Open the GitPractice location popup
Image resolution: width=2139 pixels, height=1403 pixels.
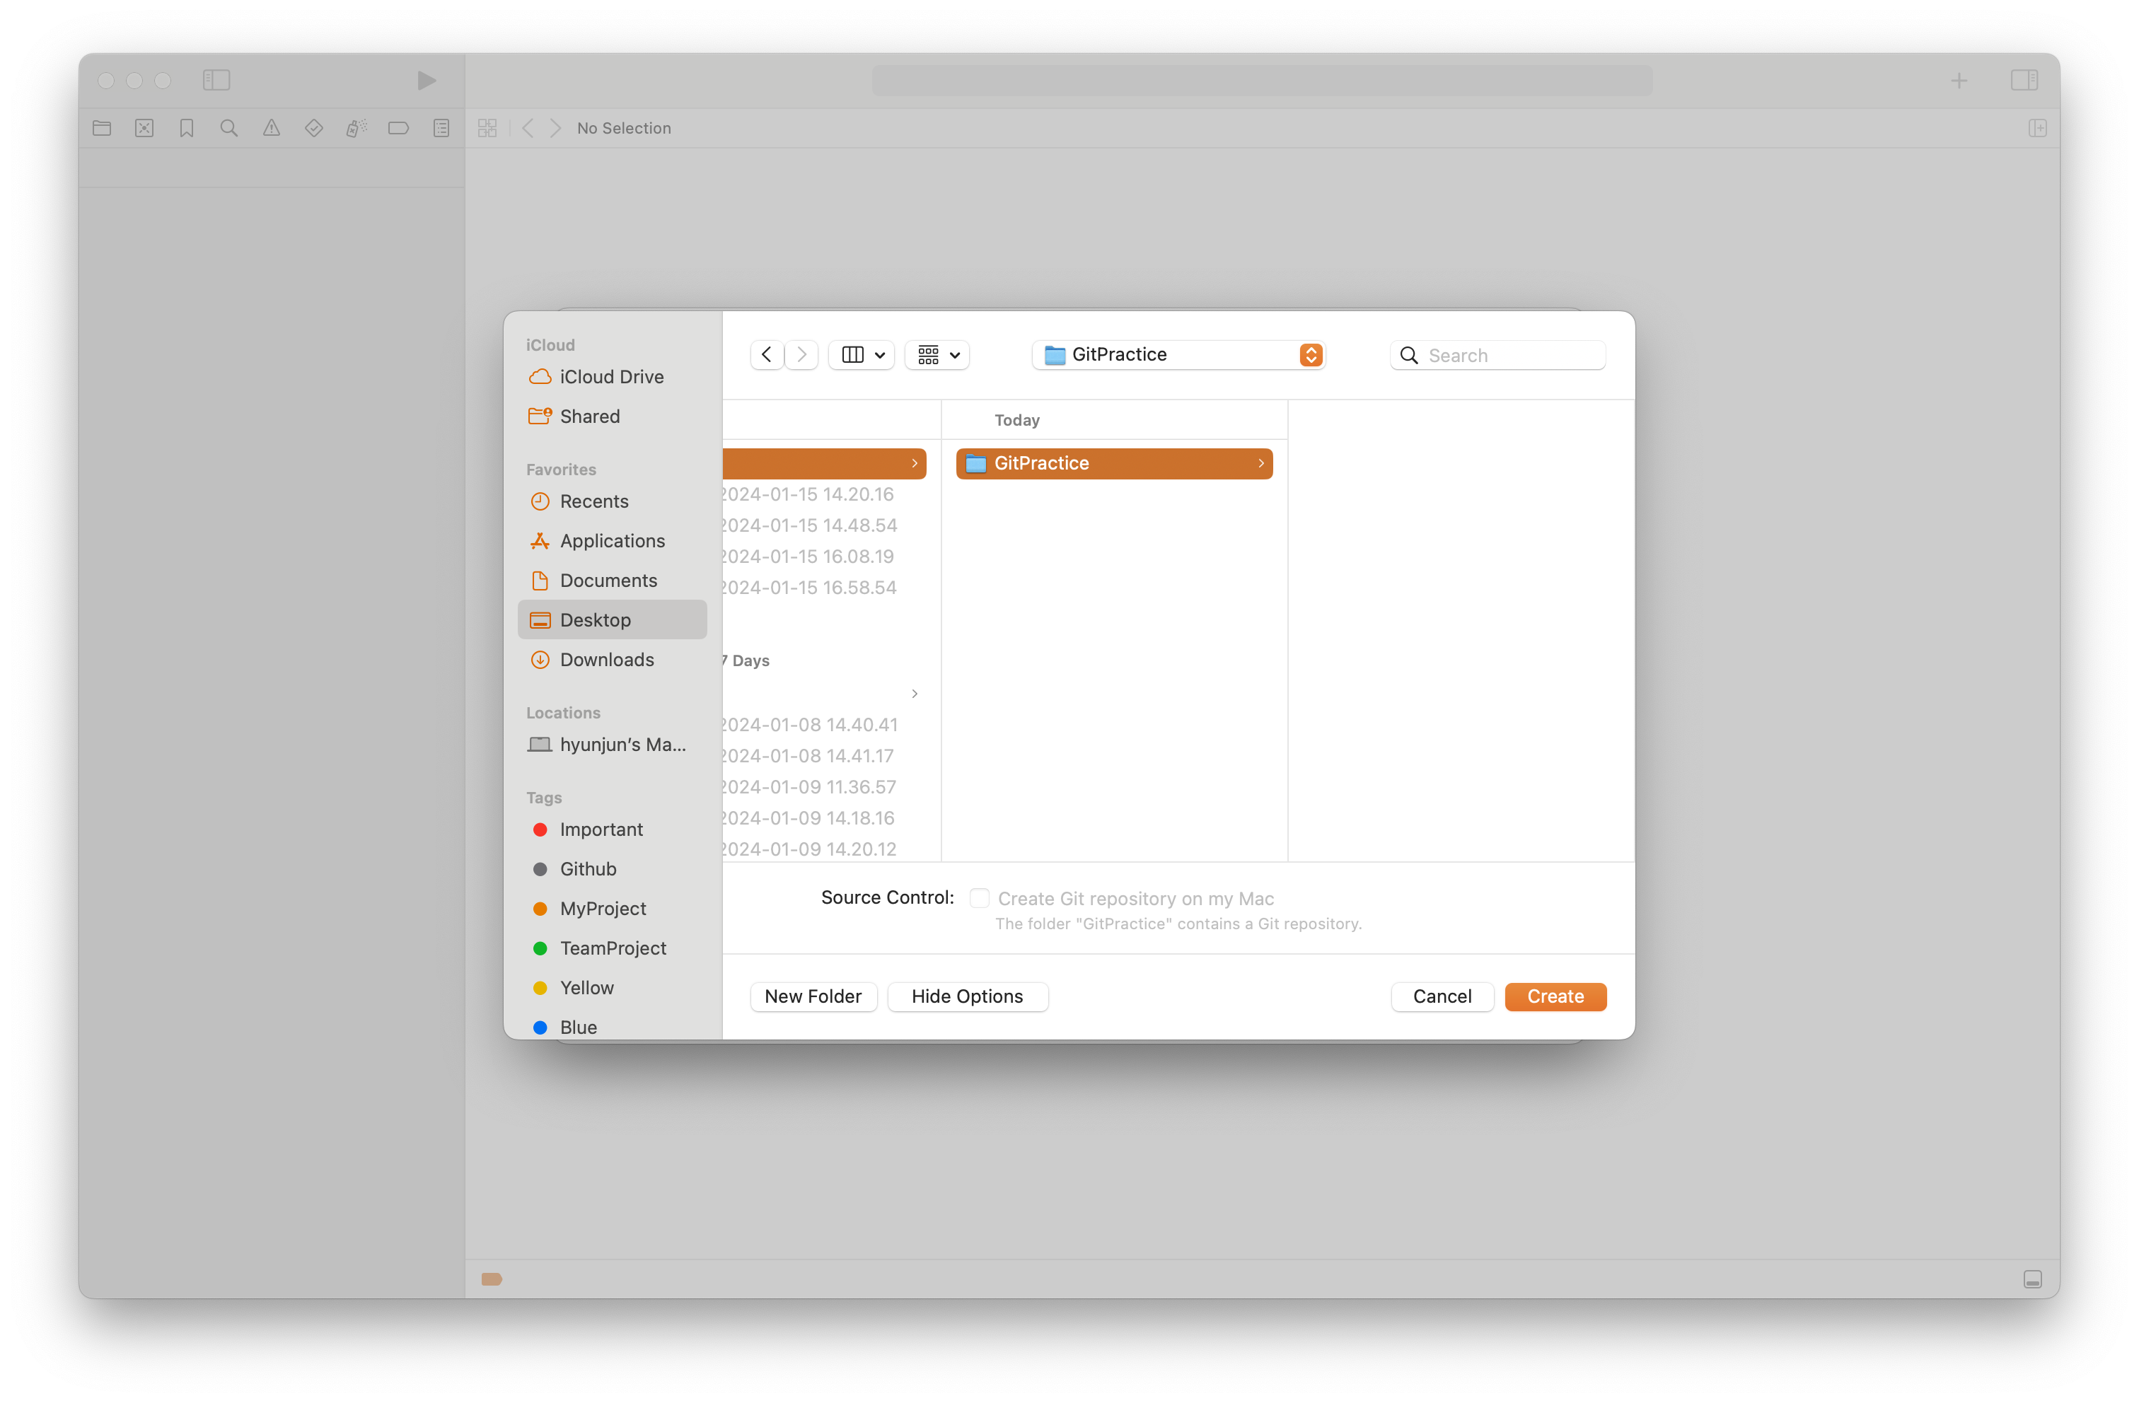click(1178, 355)
